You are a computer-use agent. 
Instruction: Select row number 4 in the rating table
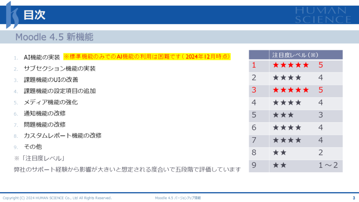click(x=254, y=103)
